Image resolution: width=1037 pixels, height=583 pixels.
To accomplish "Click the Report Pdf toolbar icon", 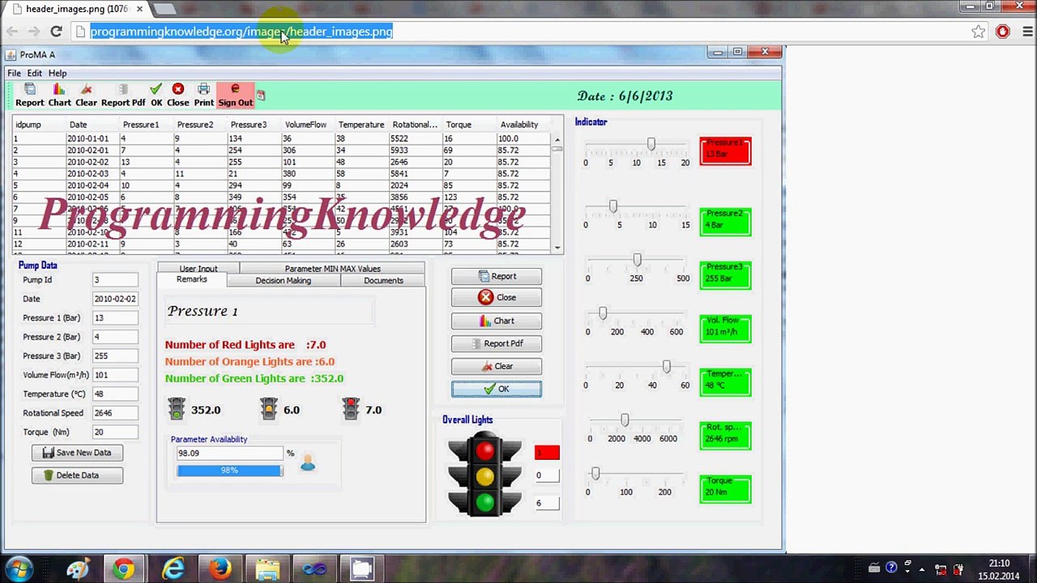I will click(123, 95).
